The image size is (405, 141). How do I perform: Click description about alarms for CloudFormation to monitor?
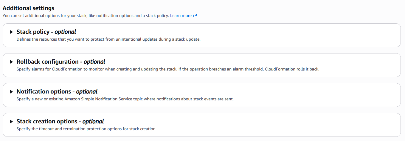pos(168,69)
